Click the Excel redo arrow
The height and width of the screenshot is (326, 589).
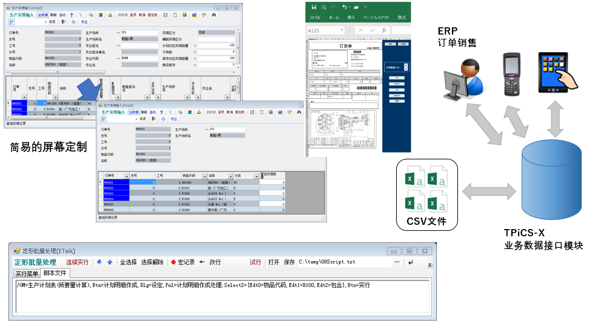tap(333, 7)
